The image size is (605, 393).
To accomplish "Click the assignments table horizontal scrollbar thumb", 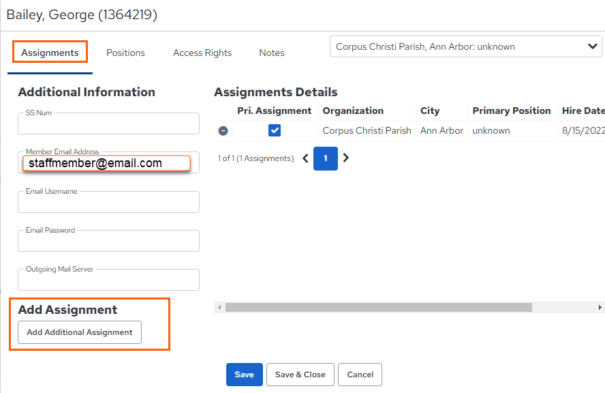I will (379, 308).
